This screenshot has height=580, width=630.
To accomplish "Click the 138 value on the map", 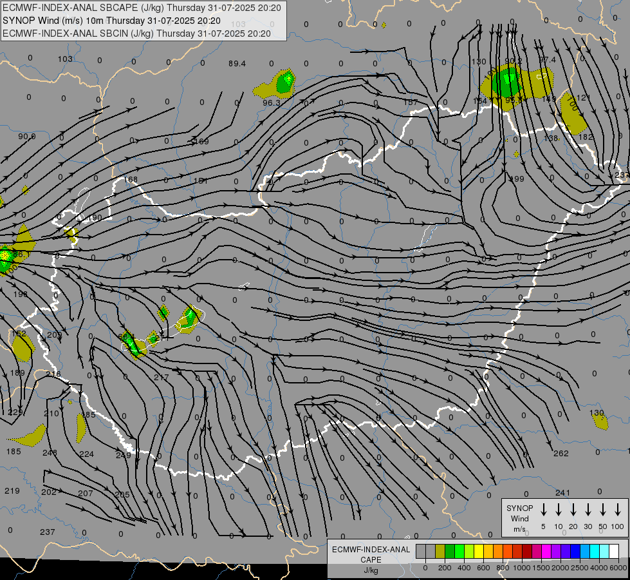I will (551, 138).
